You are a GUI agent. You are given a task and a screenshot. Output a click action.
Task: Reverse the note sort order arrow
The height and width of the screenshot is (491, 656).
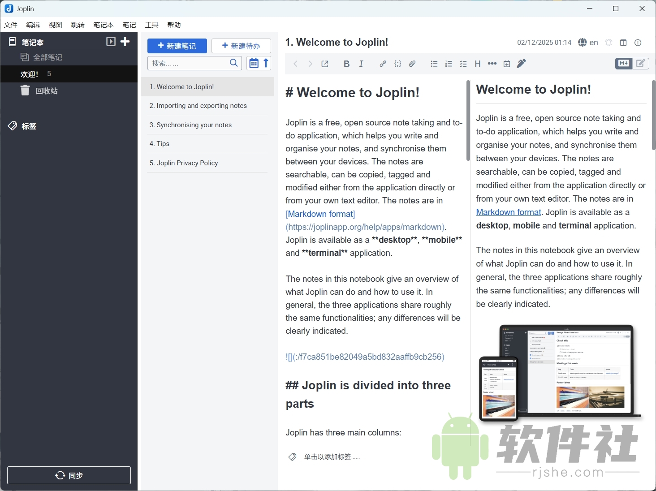point(265,63)
